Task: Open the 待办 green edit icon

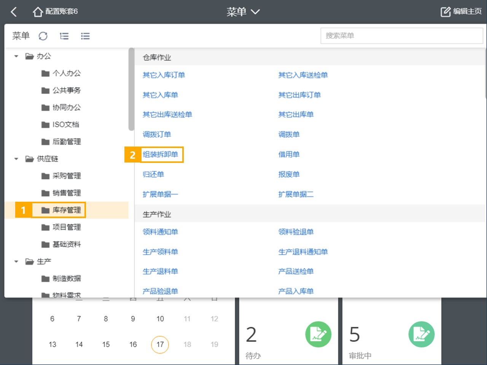Action: 318,335
